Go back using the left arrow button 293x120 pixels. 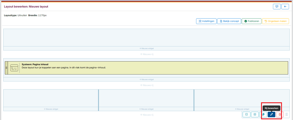[285, 6]
